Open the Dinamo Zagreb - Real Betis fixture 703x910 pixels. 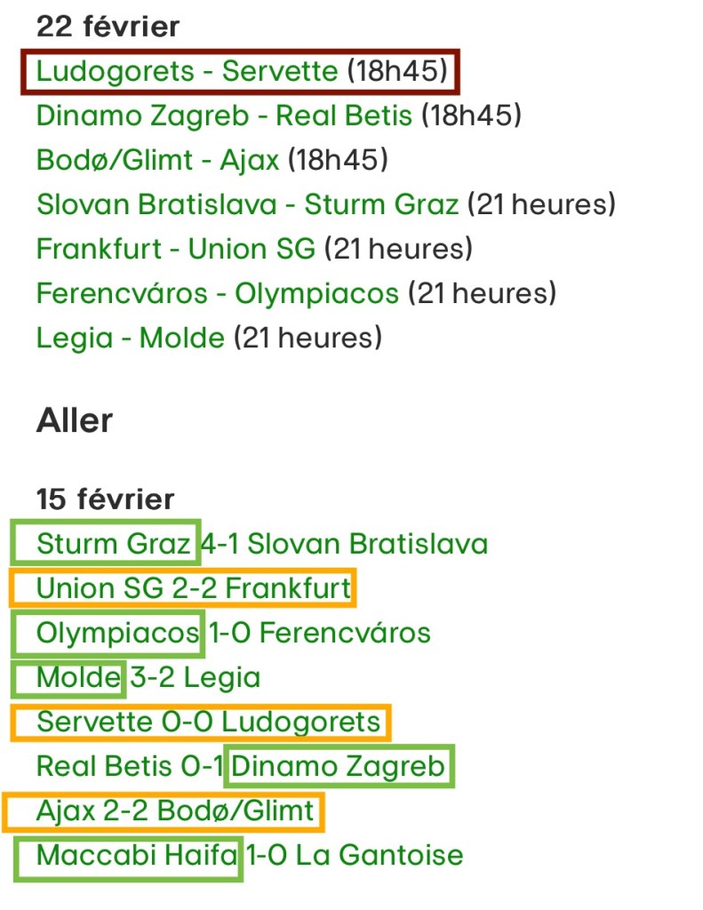tap(224, 116)
